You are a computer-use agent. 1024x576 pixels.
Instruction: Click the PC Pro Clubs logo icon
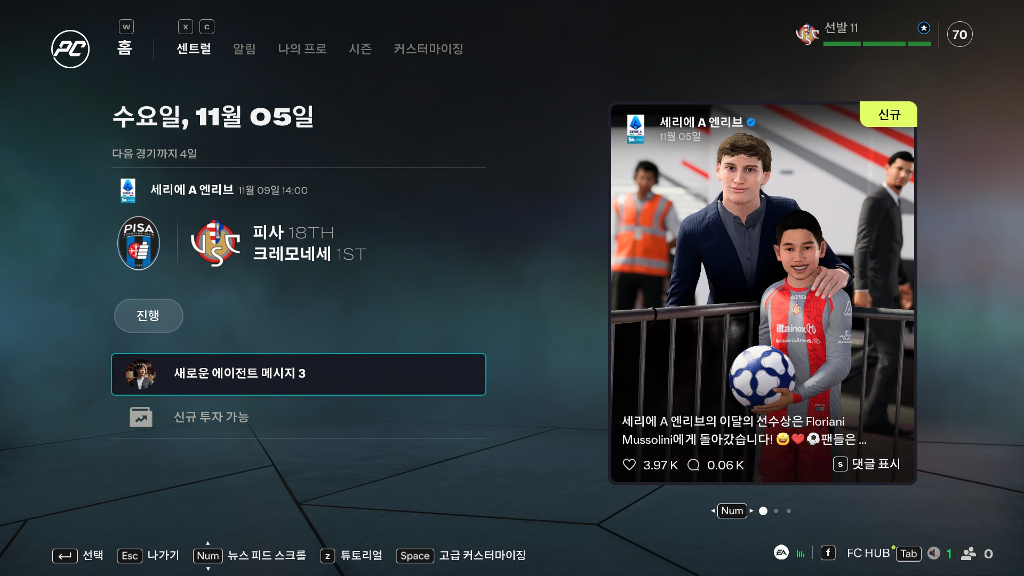[x=70, y=49]
